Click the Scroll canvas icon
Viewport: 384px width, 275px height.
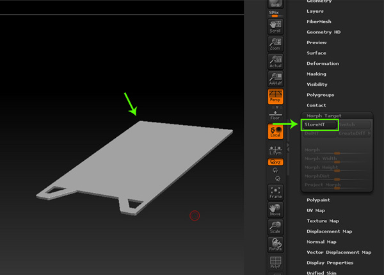coord(275,26)
